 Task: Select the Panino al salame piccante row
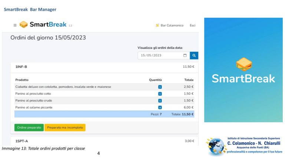(104, 107)
